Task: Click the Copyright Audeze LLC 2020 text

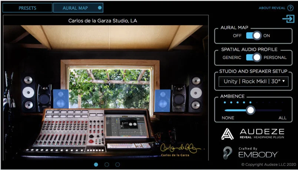Action: [269, 164]
